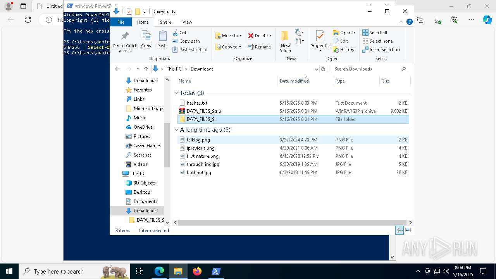The height and width of the screenshot is (279, 496).
Task: Click Invert selection
Action: pyautogui.click(x=381, y=50)
